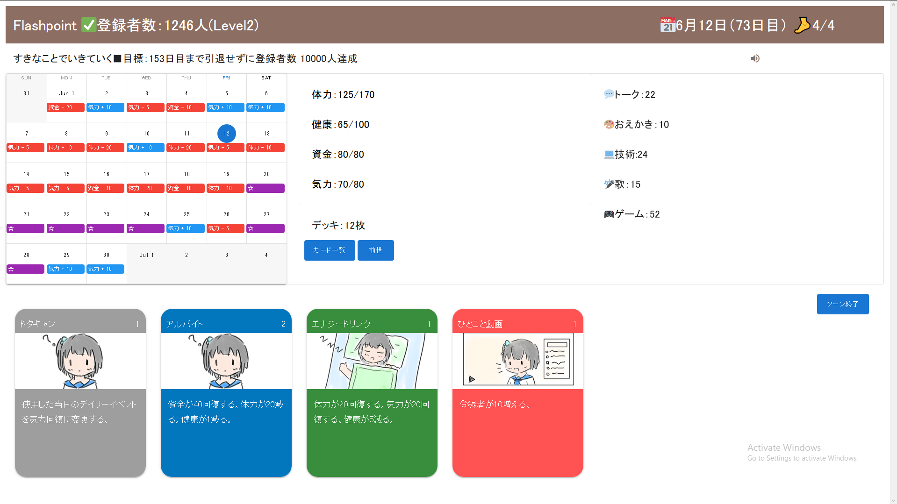
Task: Play the エナジードリンク card
Action: [372, 393]
